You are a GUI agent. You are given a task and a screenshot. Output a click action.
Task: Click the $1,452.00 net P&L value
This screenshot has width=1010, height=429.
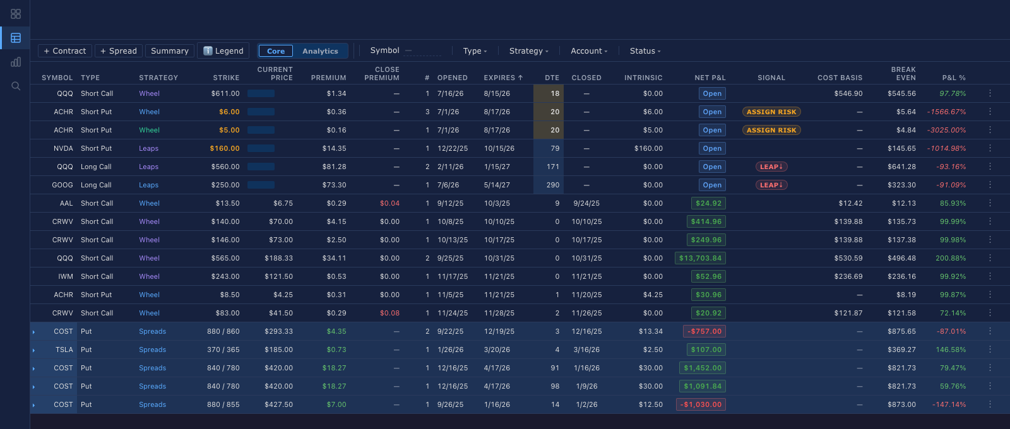click(x=703, y=368)
